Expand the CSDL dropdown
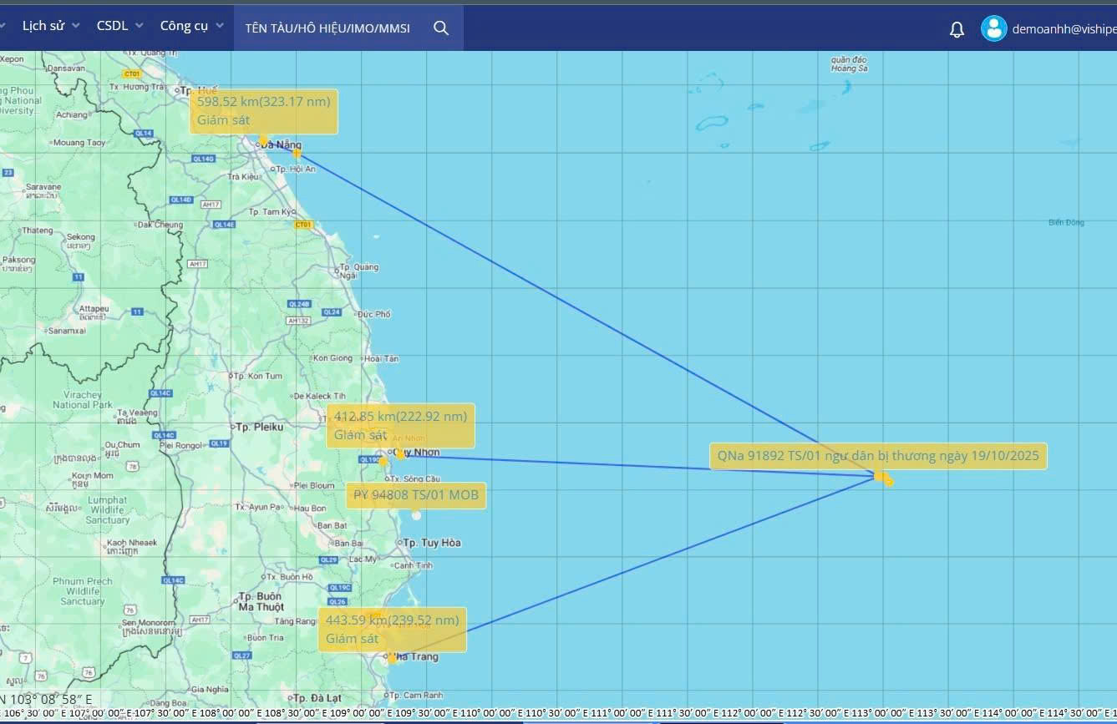This screenshot has width=1117, height=724. tap(119, 26)
